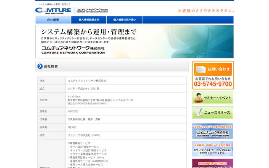The height and width of the screenshot is (168, 269).
Task: Click the コムチュア株式会社（100%） shareholder text
Action: (84, 135)
